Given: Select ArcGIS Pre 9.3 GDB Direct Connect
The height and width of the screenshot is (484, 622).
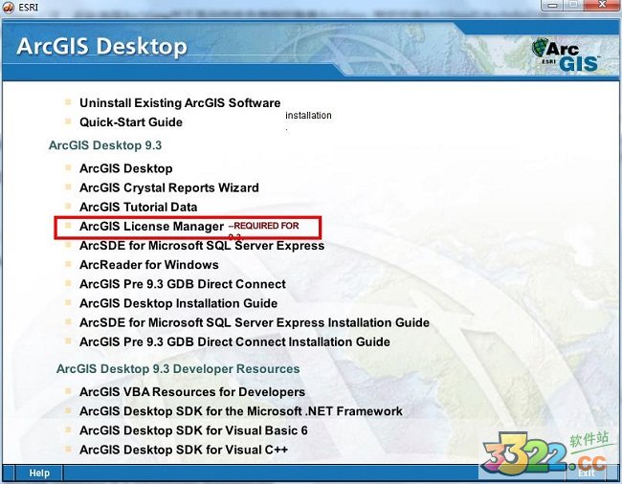Looking at the screenshot, I should point(183,284).
